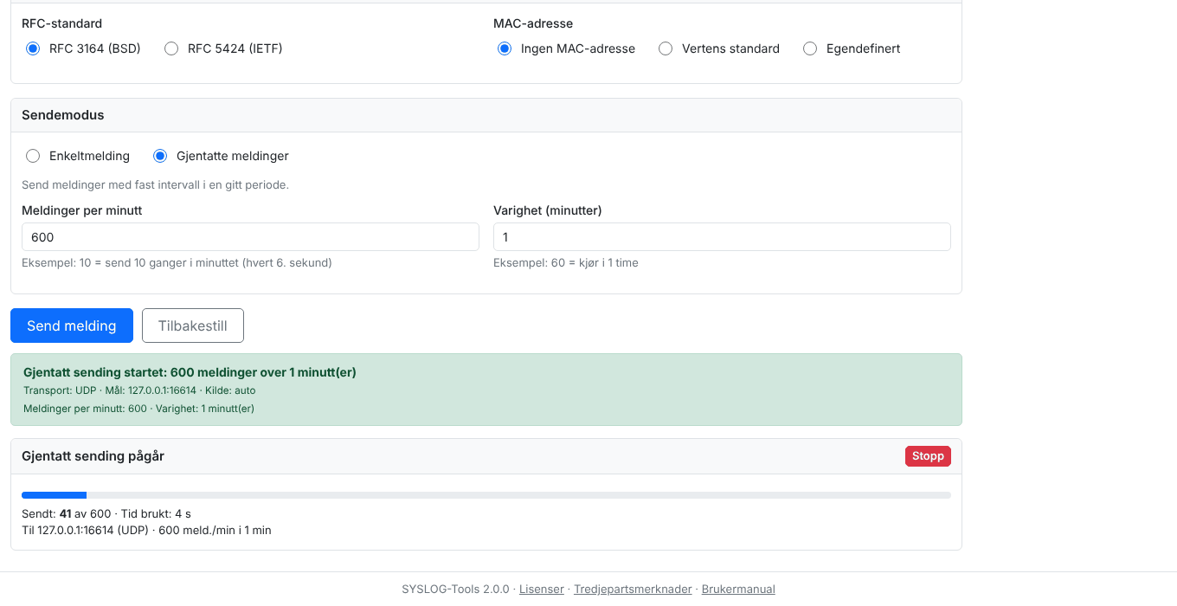This screenshot has width=1177, height=606.
Task: Switch to Enkeltmelding send mode
Action: [x=33, y=156]
